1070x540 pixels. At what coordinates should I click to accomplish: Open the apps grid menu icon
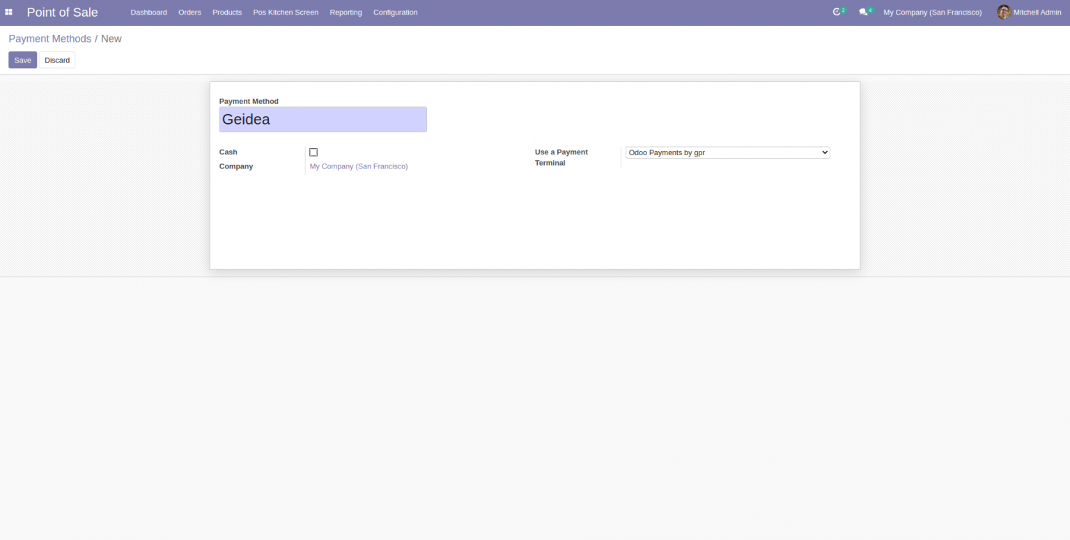(8, 12)
